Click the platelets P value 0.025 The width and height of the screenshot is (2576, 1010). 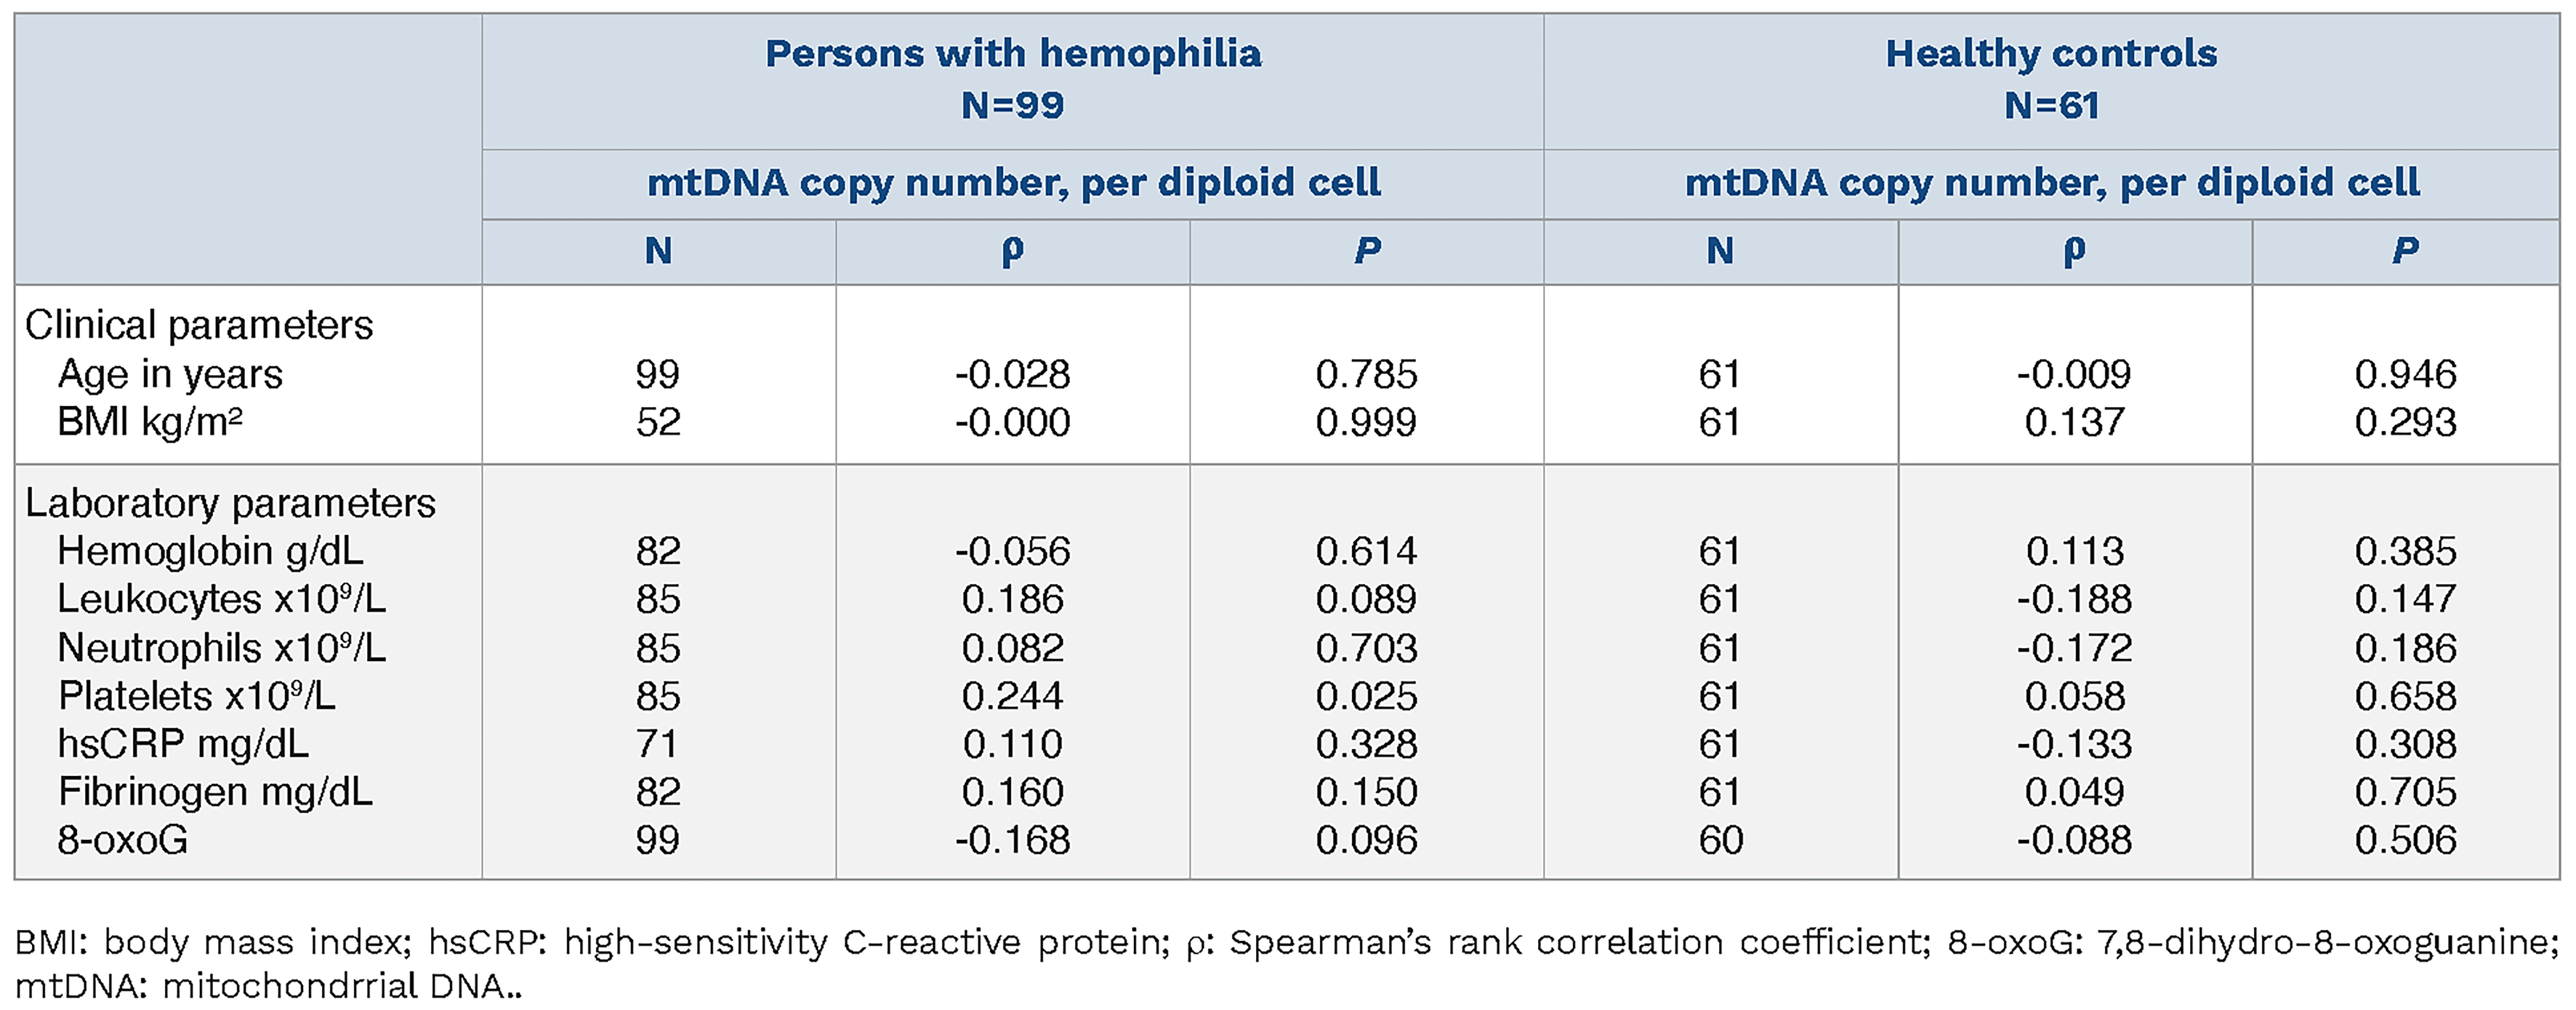[x=1366, y=696]
